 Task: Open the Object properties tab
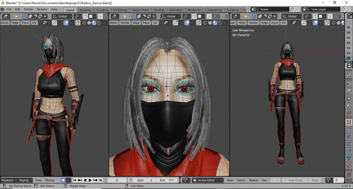click(x=349, y=122)
